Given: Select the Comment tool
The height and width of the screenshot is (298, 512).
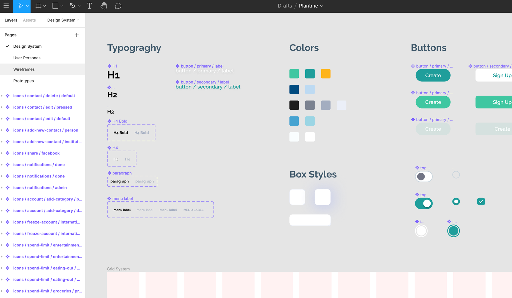Looking at the screenshot, I should [118, 6].
